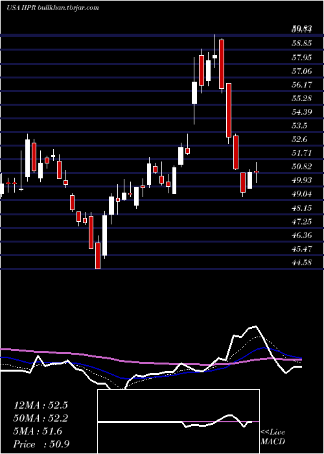The height and width of the screenshot is (454, 324).
Task: Click the 54.39 price axis label
Action: (x=302, y=112)
